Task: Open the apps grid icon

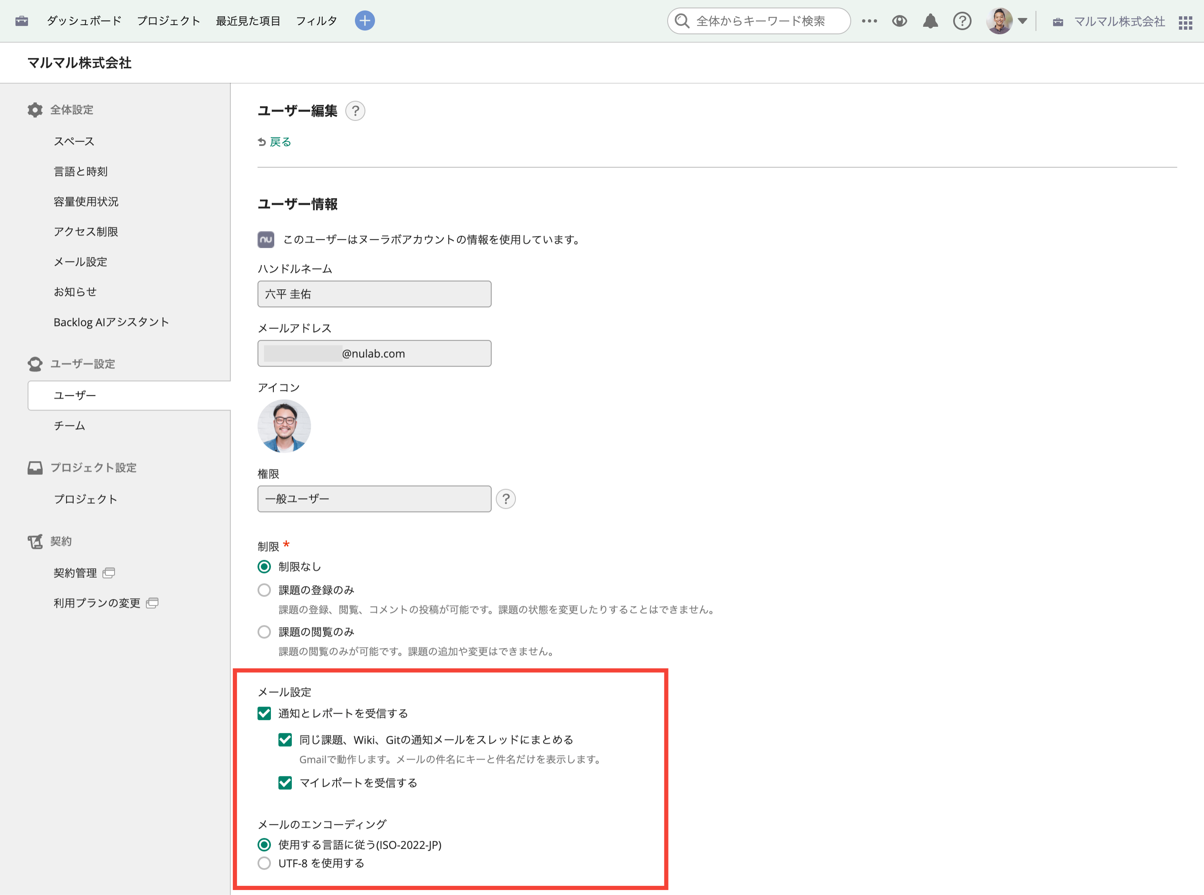Action: point(1185,22)
